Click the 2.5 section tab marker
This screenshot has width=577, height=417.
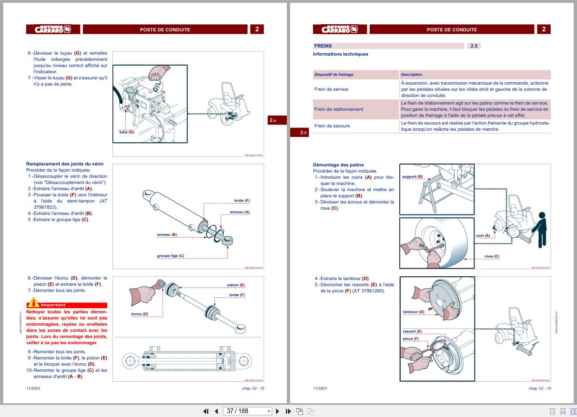tap(300, 133)
